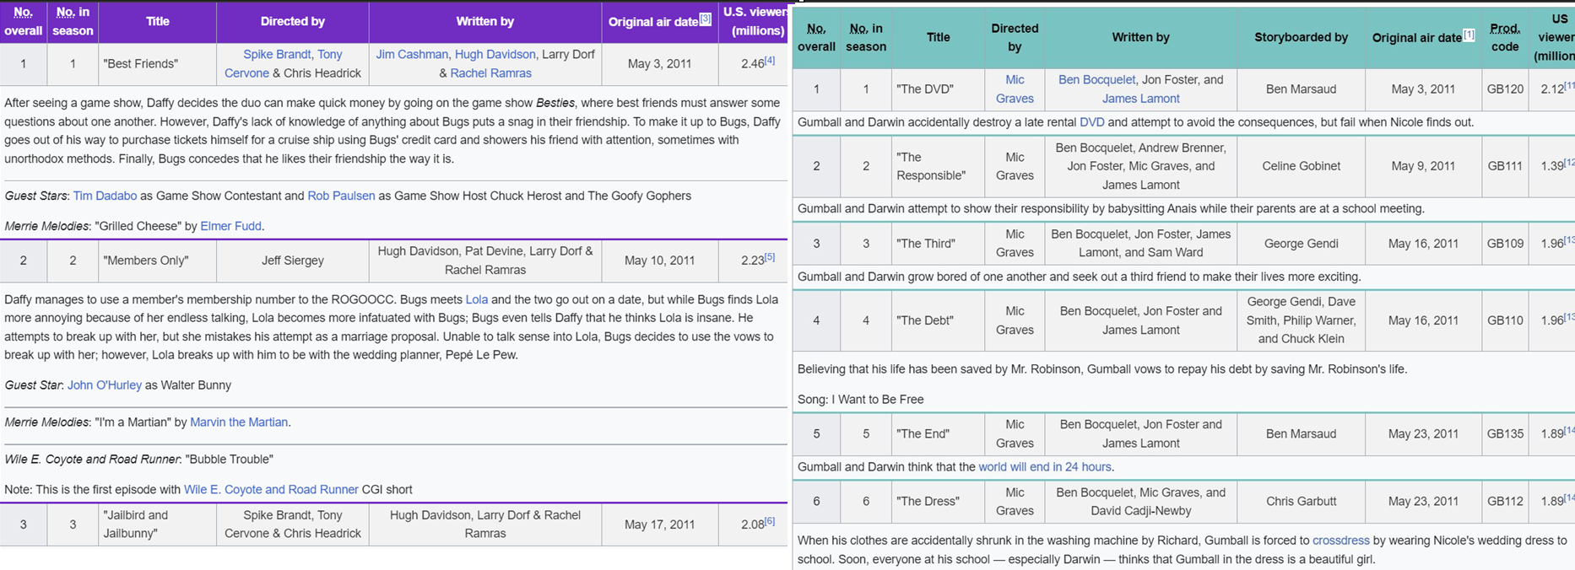Select "The End" title cell

939,434
